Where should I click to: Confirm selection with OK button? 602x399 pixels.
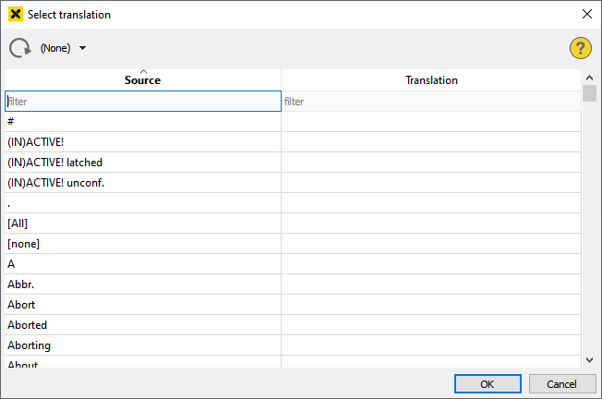pyautogui.click(x=488, y=384)
